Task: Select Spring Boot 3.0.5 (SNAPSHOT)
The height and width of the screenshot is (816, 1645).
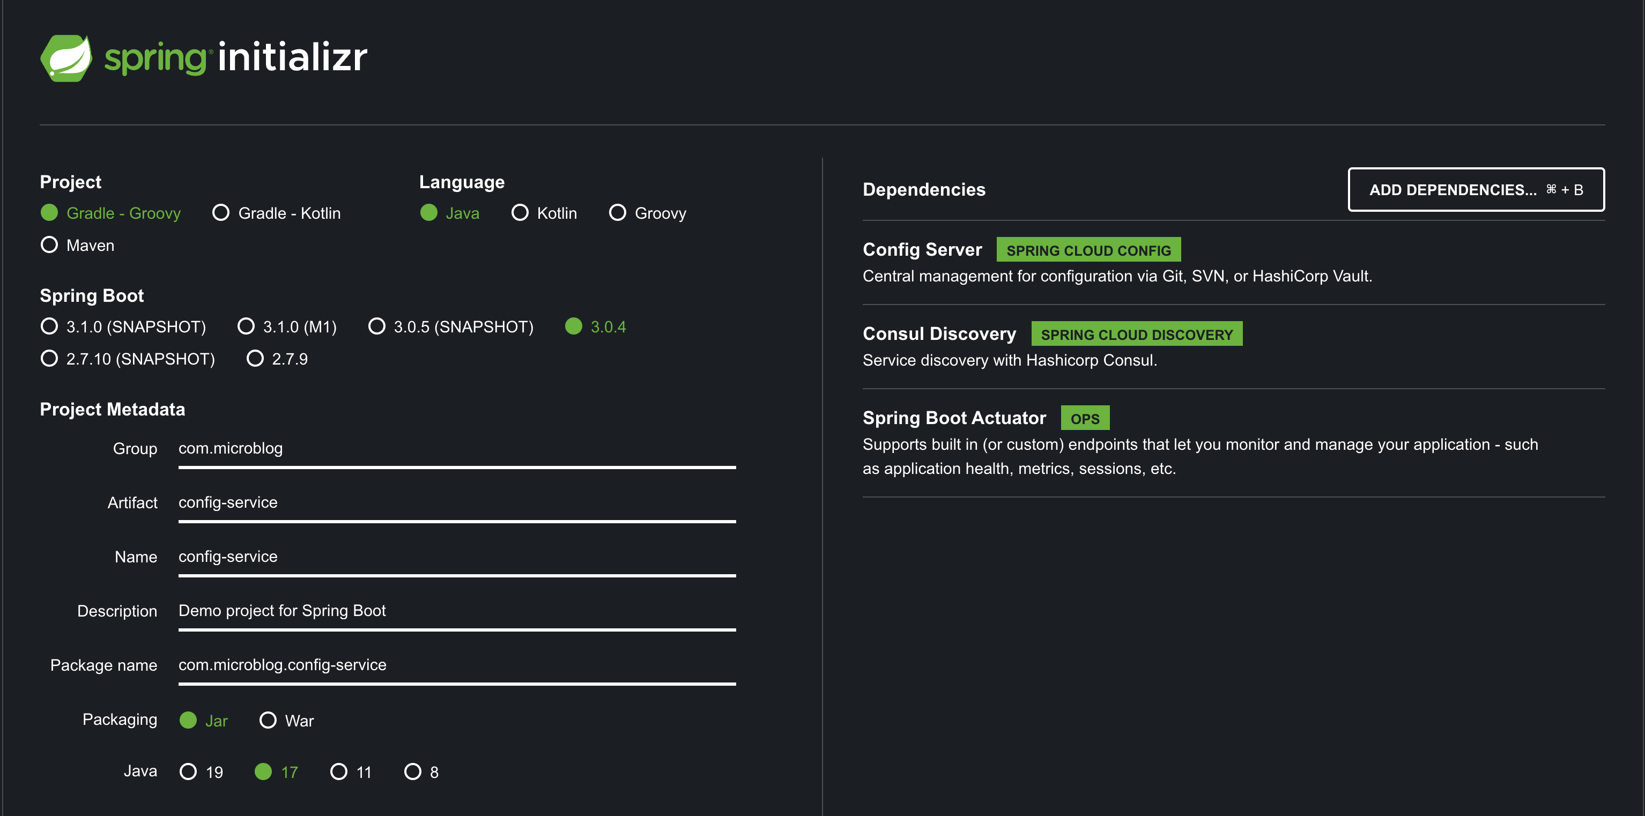Action: coord(377,327)
